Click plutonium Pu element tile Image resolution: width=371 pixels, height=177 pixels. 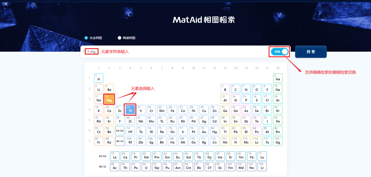167,166
